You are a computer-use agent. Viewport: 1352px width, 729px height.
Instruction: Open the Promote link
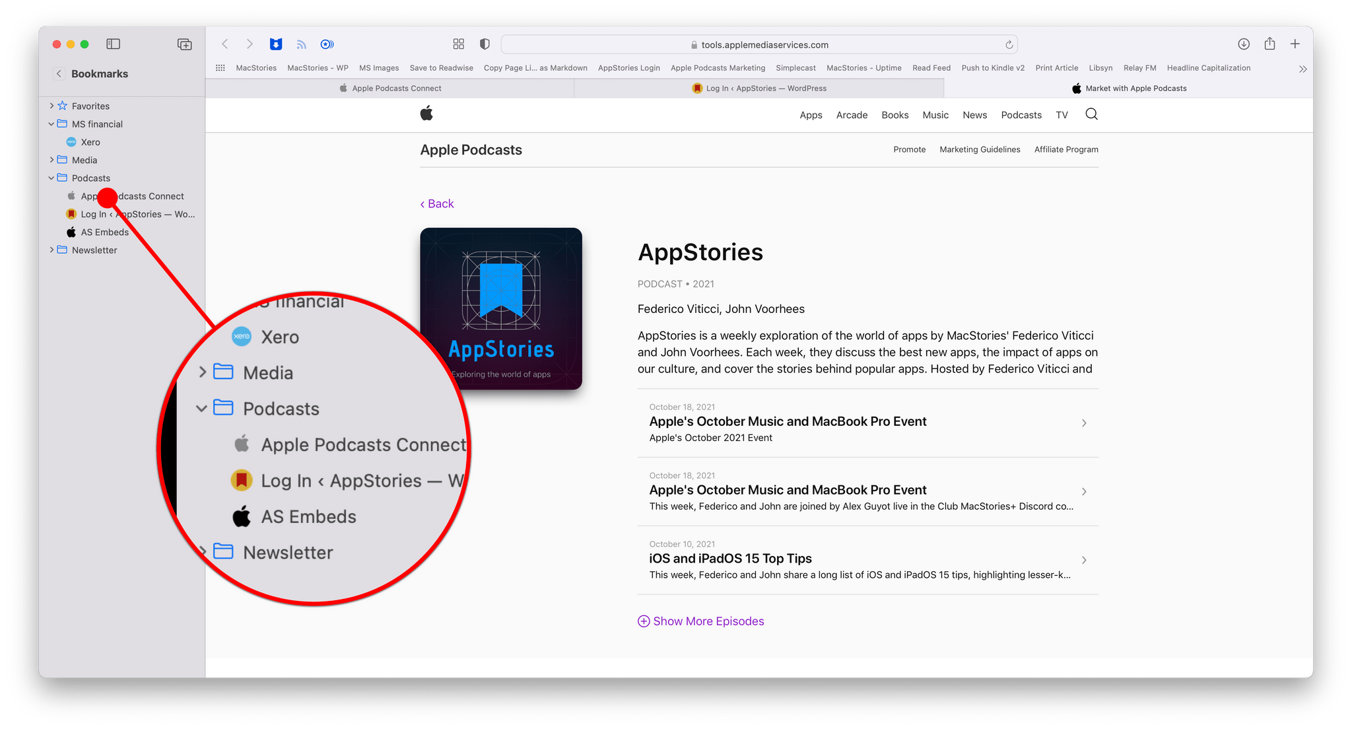(909, 150)
